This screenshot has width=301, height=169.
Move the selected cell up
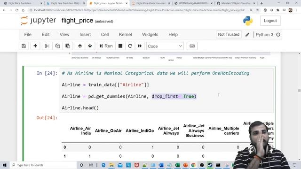(x=80, y=46)
